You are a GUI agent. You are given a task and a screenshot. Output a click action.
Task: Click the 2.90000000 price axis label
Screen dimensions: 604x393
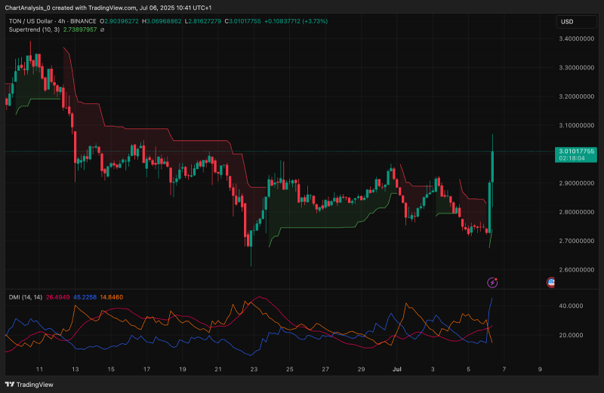(x=576, y=183)
